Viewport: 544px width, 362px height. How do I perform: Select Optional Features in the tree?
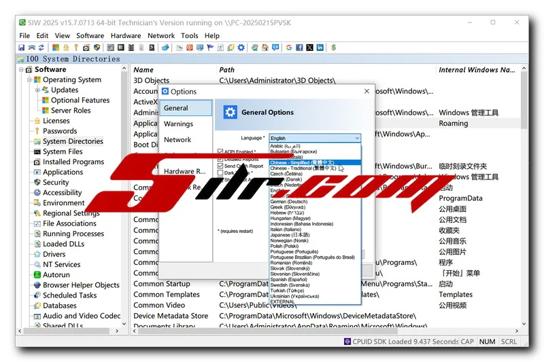point(80,100)
